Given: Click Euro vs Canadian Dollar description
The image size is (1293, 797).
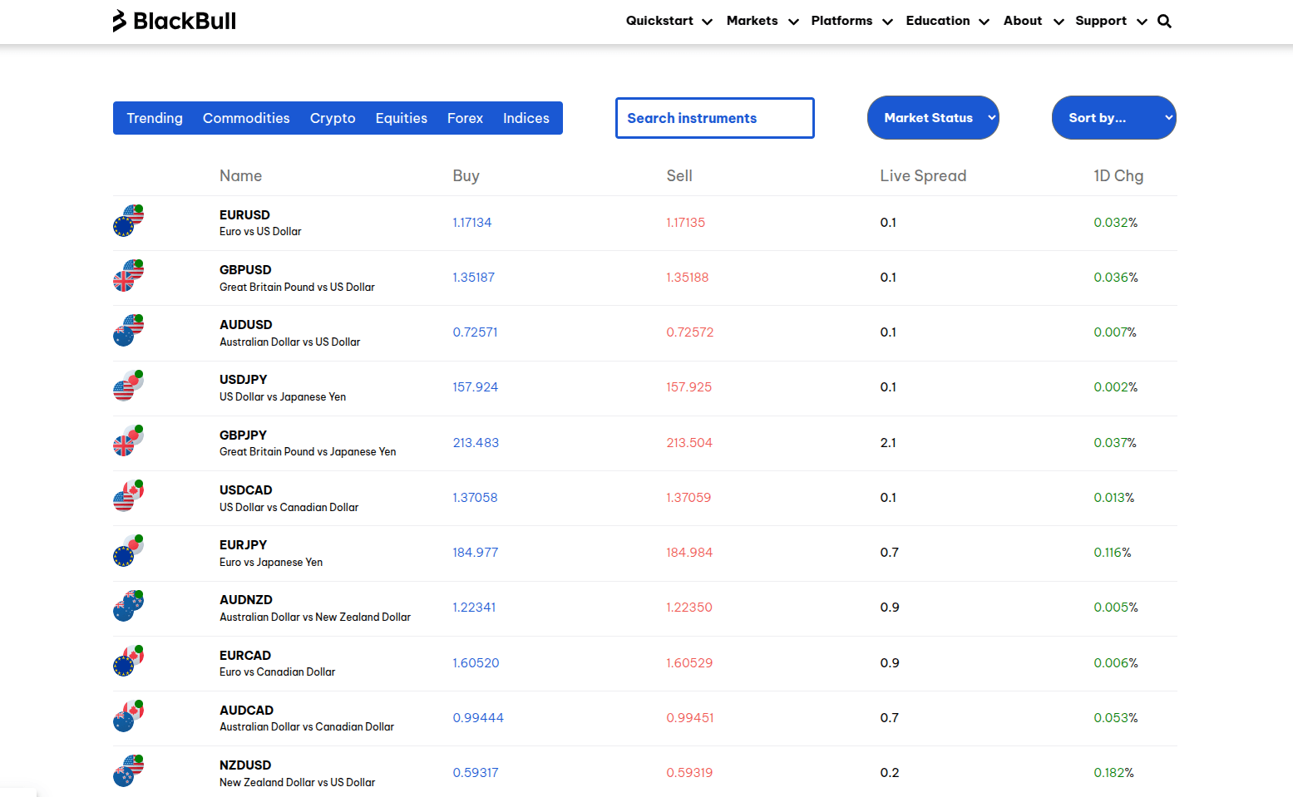Looking at the screenshot, I should coord(277,672).
